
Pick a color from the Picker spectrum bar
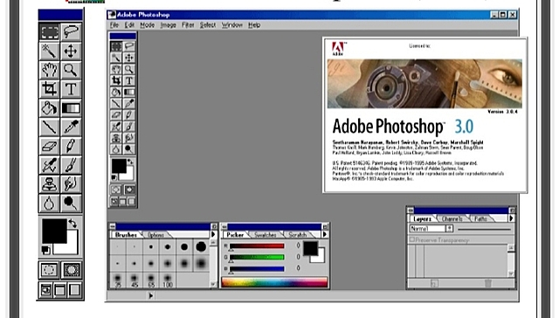pyautogui.click(x=274, y=282)
